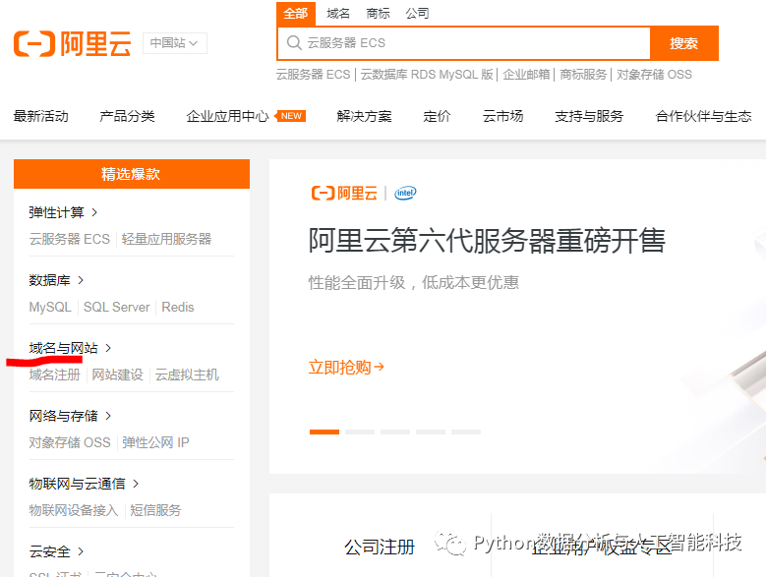The height and width of the screenshot is (577, 766).
Task: Open the Redis sidebar link
Action: [178, 307]
